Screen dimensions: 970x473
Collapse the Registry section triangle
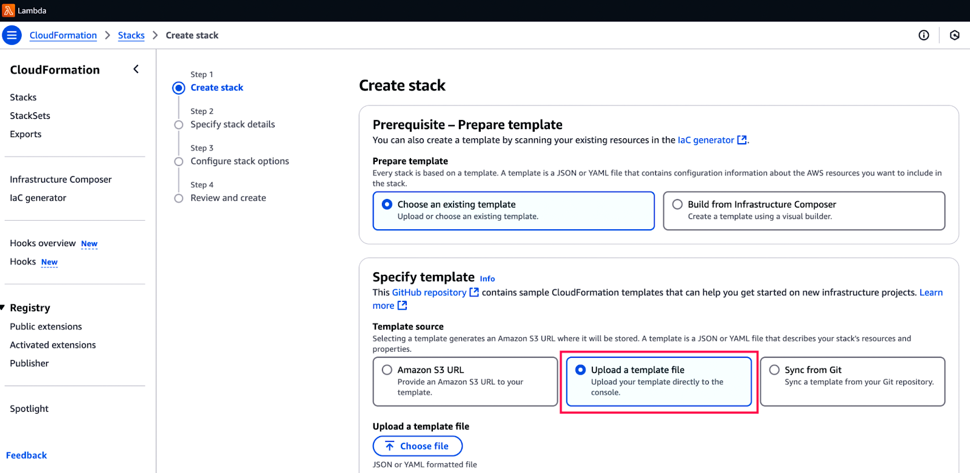[3, 307]
